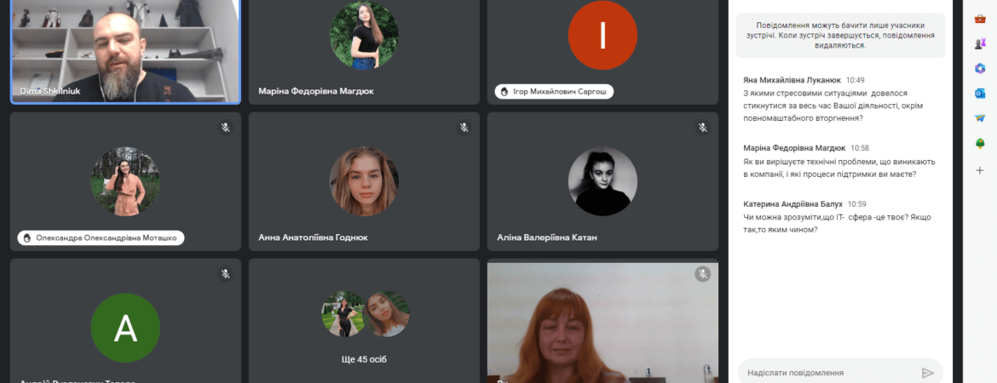Click the Олександра Олександрівна Моташко name badge

[101, 237]
